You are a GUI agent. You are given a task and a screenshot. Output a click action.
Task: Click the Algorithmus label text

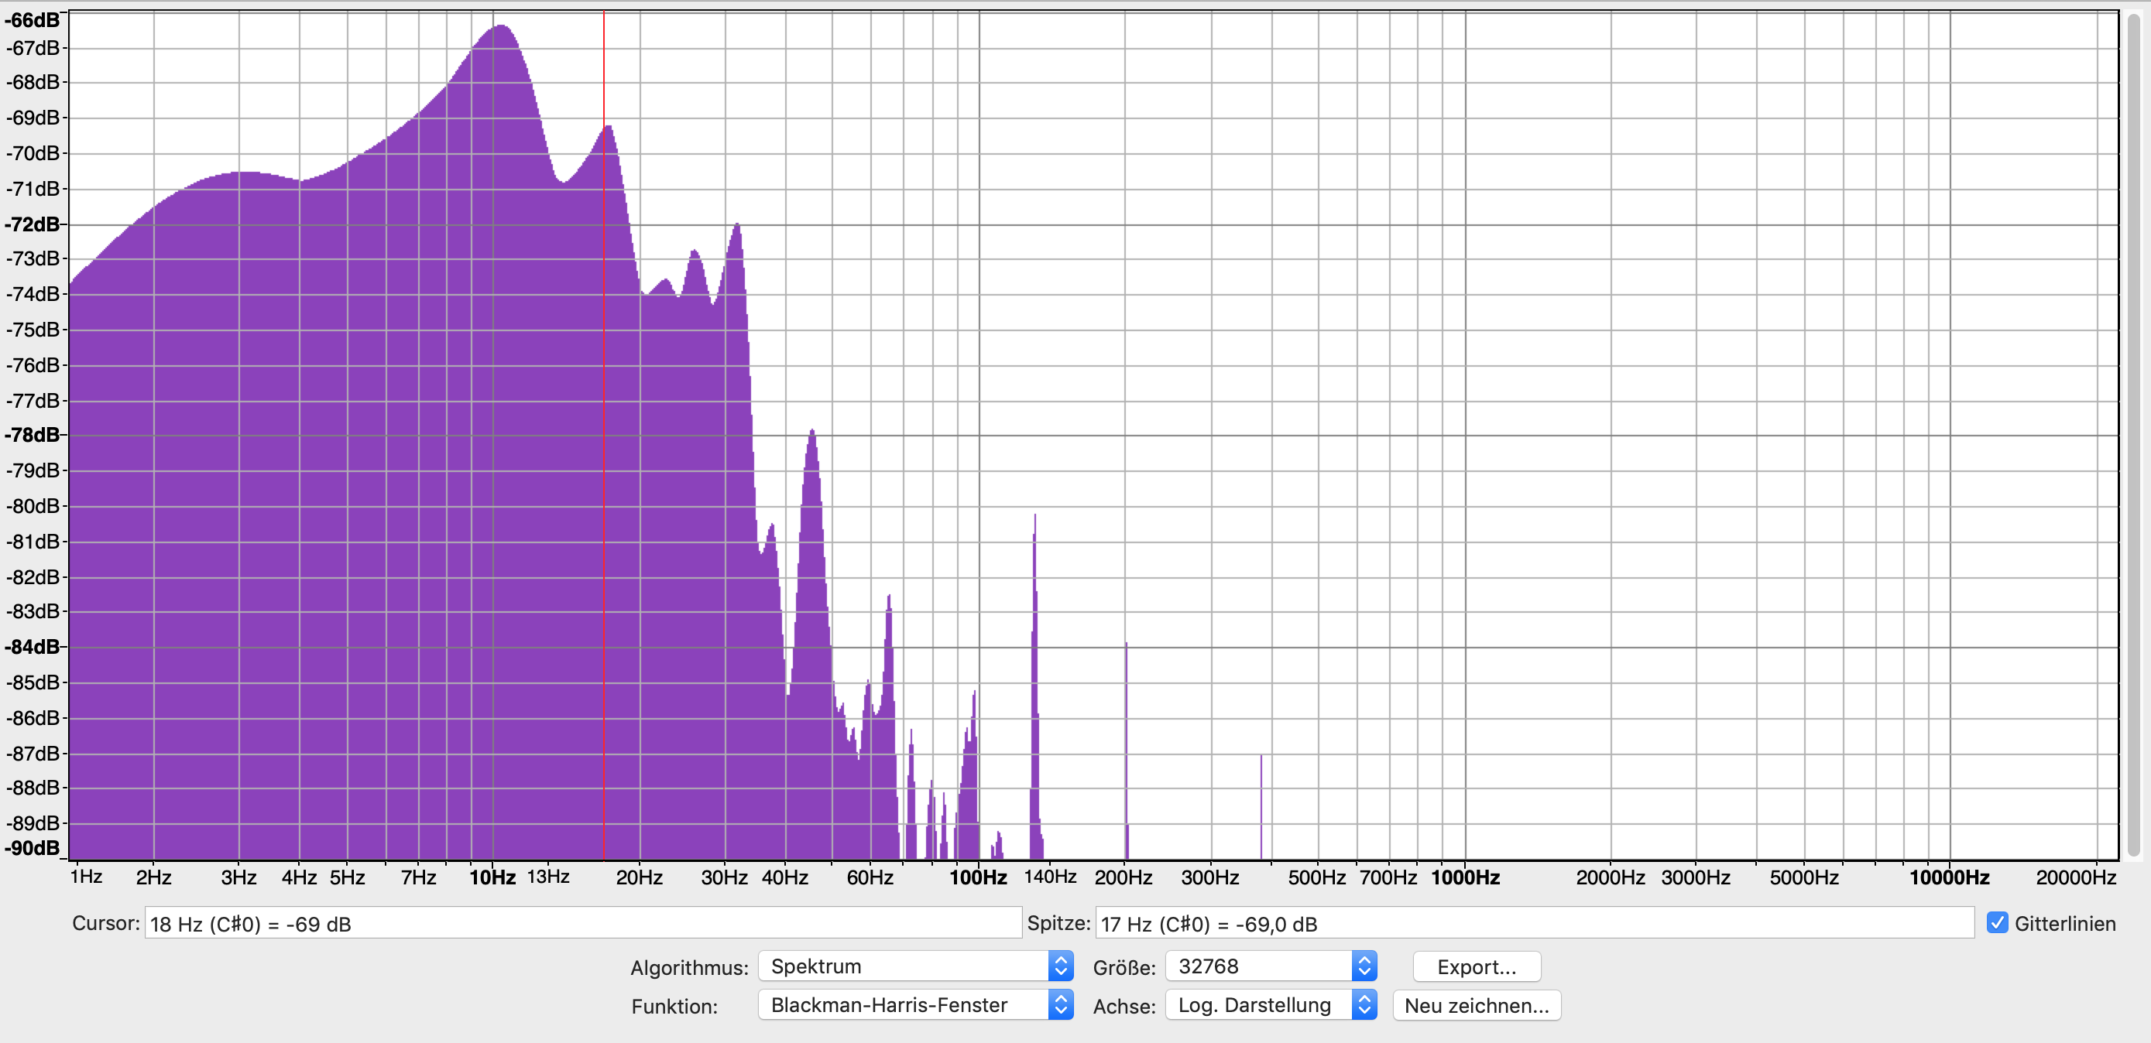tap(689, 968)
